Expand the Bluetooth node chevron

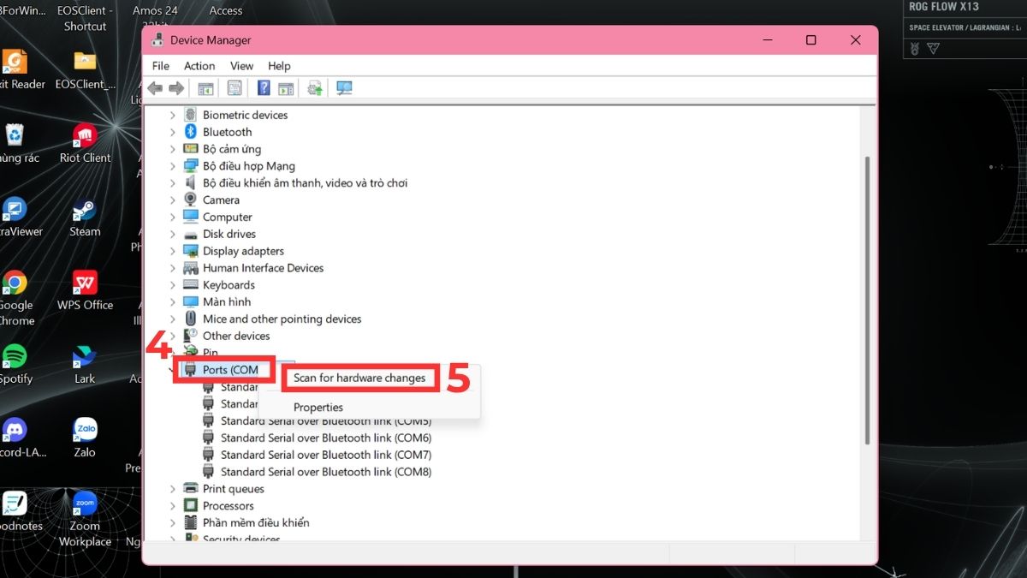tap(173, 132)
